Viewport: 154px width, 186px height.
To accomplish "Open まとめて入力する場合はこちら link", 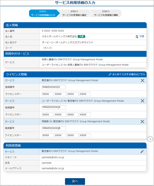I will (127, 74).
